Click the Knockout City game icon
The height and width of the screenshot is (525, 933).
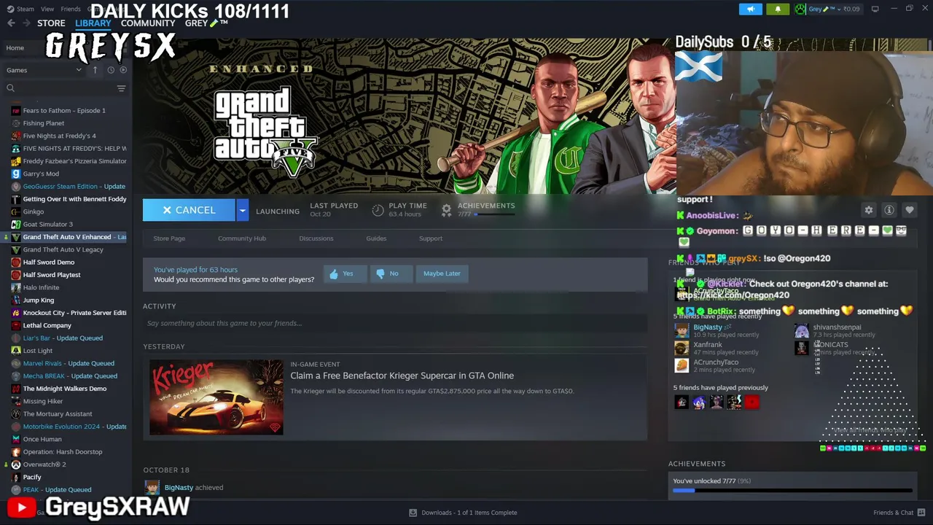coord(15,313)
